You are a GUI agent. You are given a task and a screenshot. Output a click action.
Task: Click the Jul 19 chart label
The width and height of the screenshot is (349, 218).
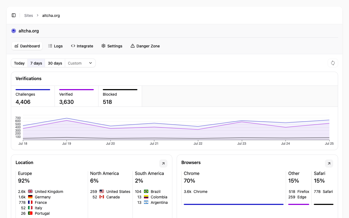pyautogui.click(x=67, y=144)
